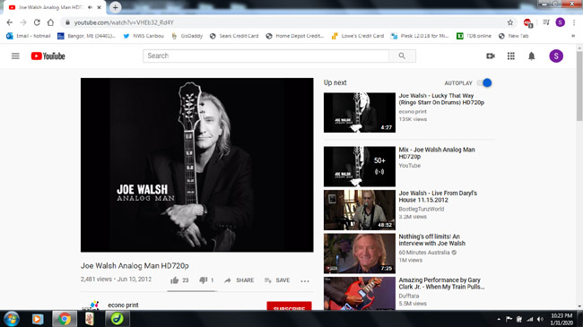Open the YouTube apps grid icon
This screenshot has width=583, height=327.
[x=511, y=56]
